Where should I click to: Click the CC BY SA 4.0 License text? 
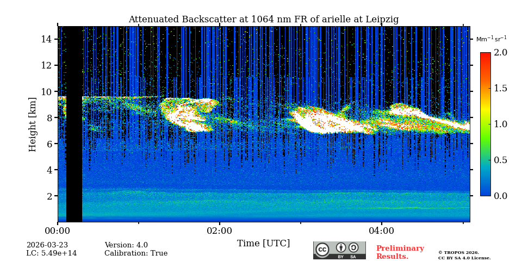tap(464, 258)
